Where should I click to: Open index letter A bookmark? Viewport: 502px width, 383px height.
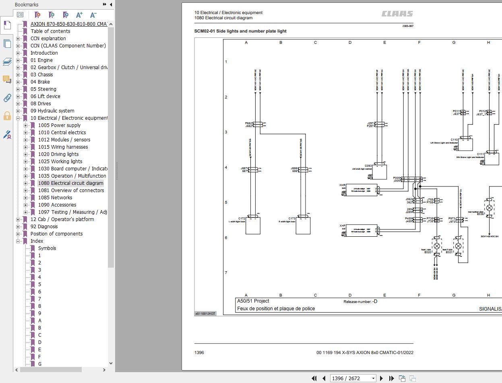tap(40, 321)
